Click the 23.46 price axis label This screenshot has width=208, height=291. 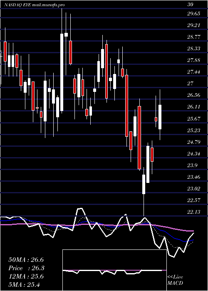[194, 177]
